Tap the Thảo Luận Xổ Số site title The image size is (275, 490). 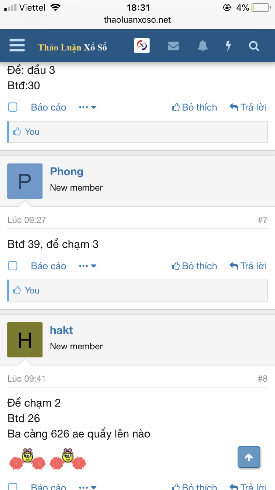[x=73, y=47]
